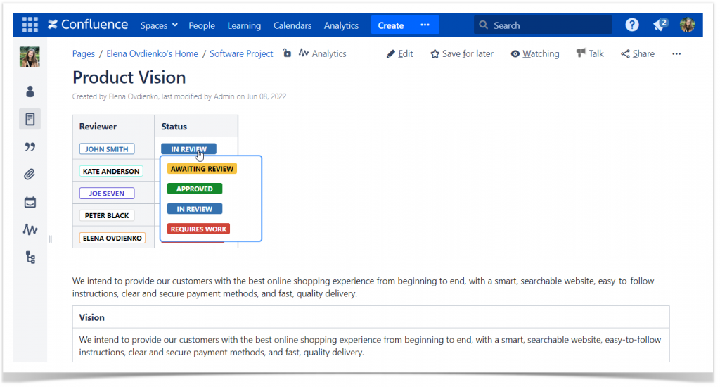The height and width of the screenshot is (387, 720).
Task: Open the app switcher grid icon
Action: pyautogui.click(x=30, y=25)
